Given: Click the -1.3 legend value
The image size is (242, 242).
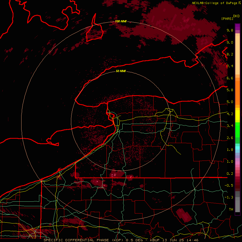Looking at the screenshot, I should coord(229,197).
